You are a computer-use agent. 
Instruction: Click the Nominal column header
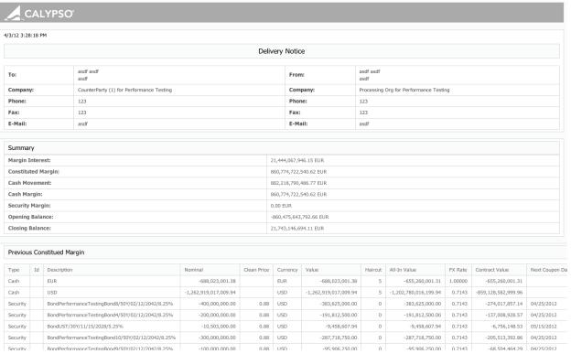pos(194,270)
